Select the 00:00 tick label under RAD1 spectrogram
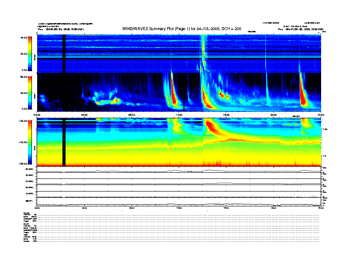 tap(37, 115)
